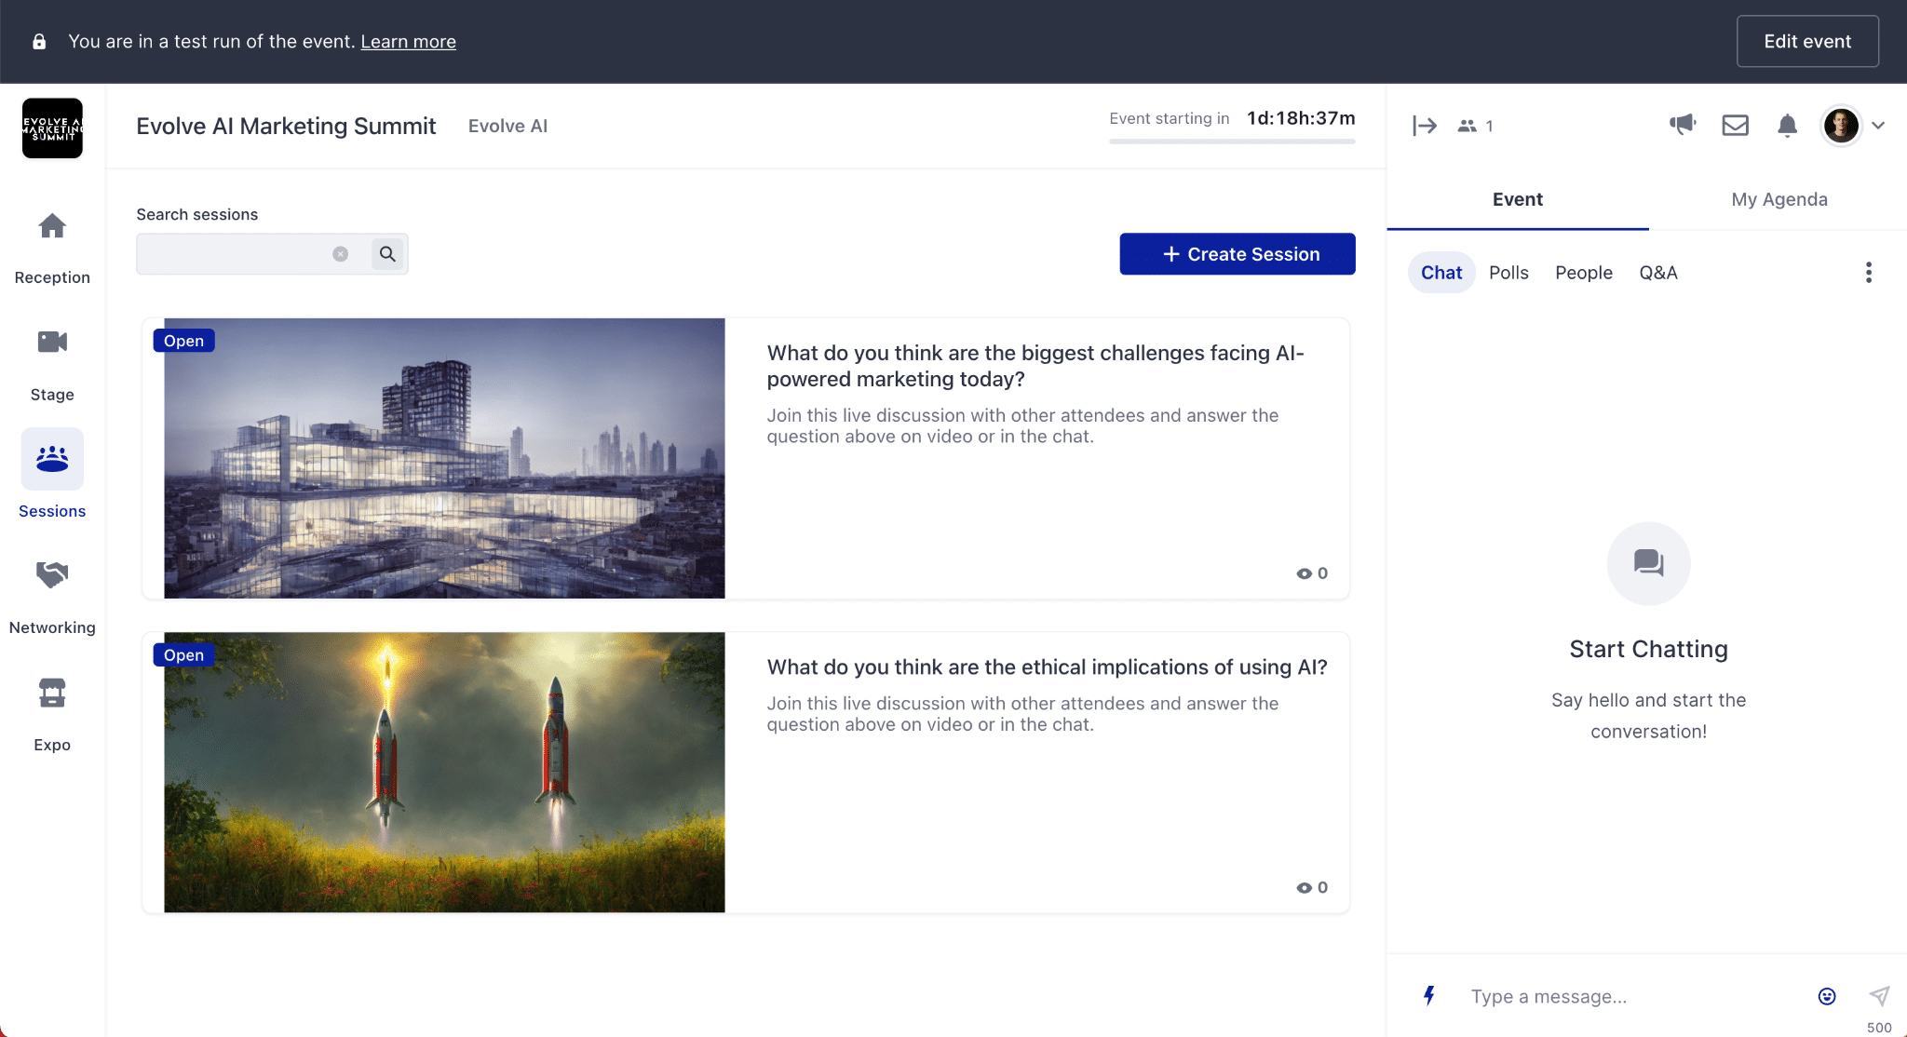Open the Expo booth icon
Image resolution: width=1907 pixels, height=1037 pixels.
point(52,693)
